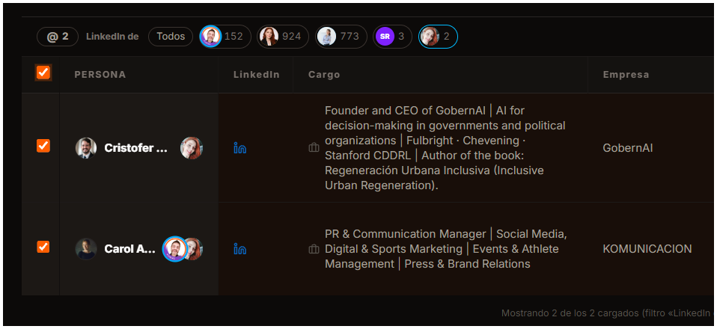Sort by Empresa column header
Image resolution: width=717 pixels, height=329 pixels.
626,75
